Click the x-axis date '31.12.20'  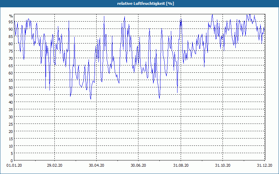(264, 166)
